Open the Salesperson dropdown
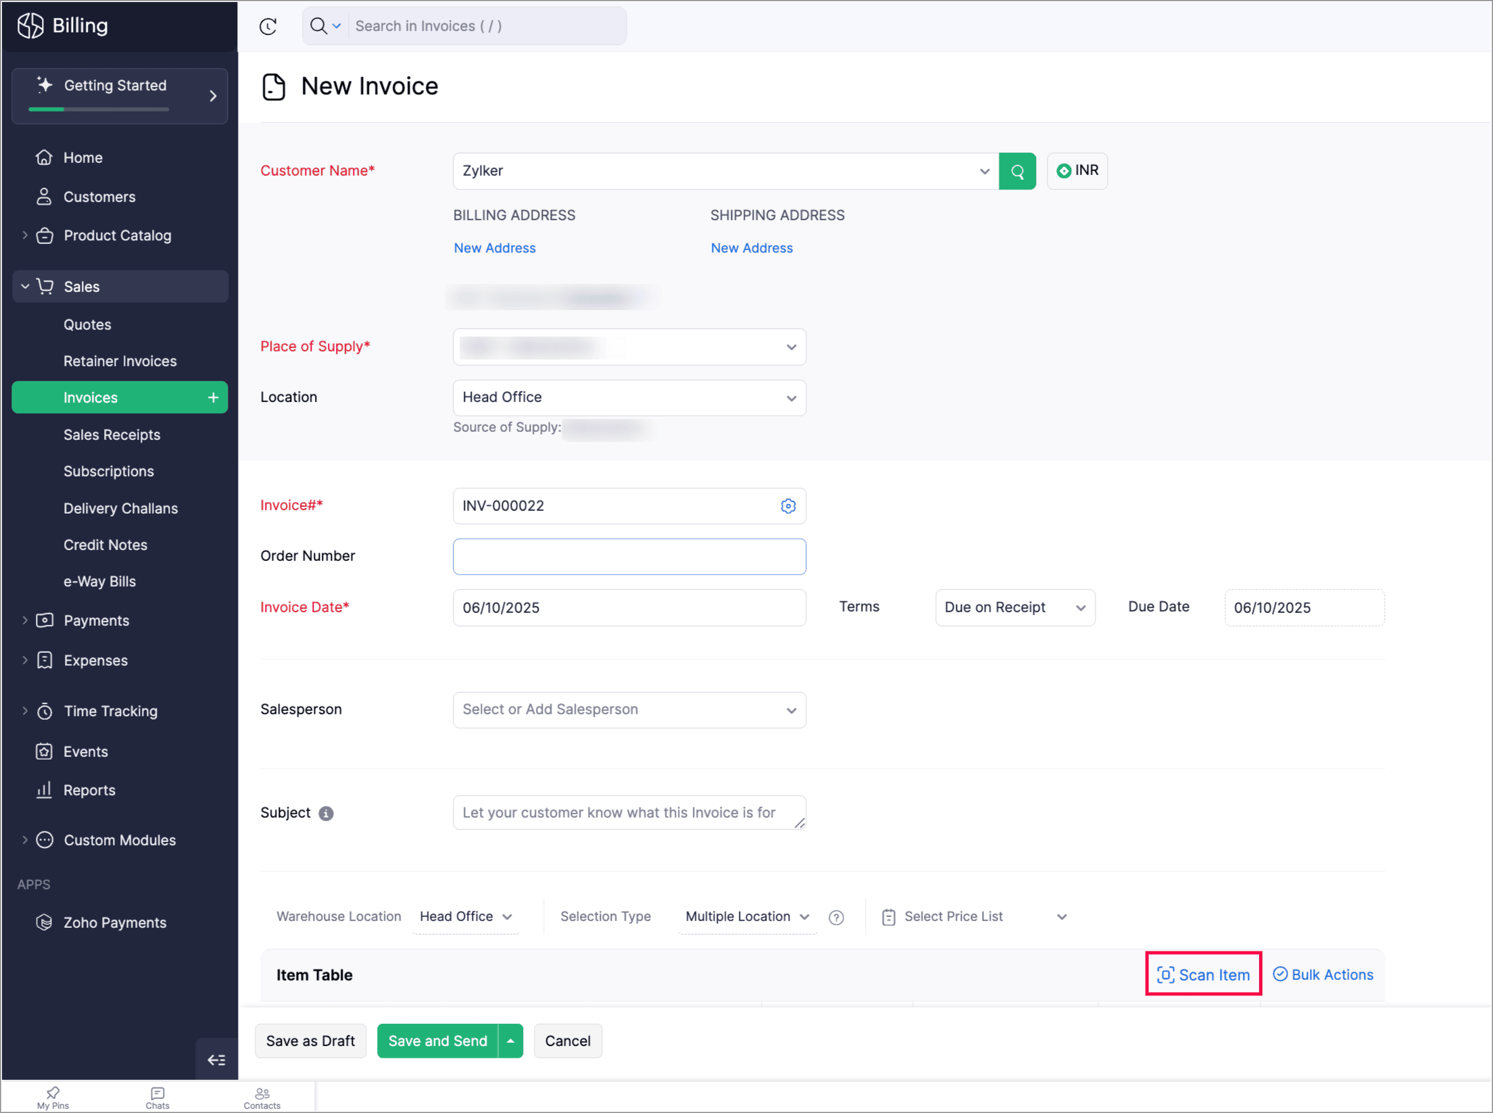This screenshot has width=1493, height=1113. (x=629, y=710)
